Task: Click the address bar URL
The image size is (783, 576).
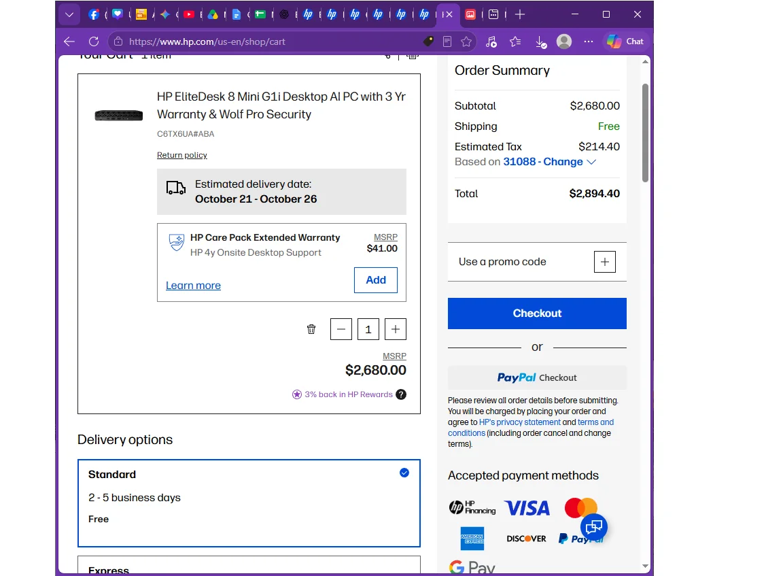Action: click(207, 42)
